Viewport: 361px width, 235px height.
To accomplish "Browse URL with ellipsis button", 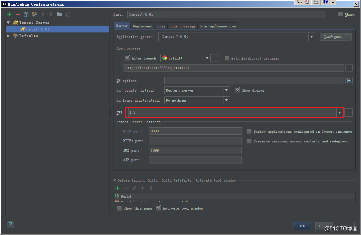I will point(349,68).
